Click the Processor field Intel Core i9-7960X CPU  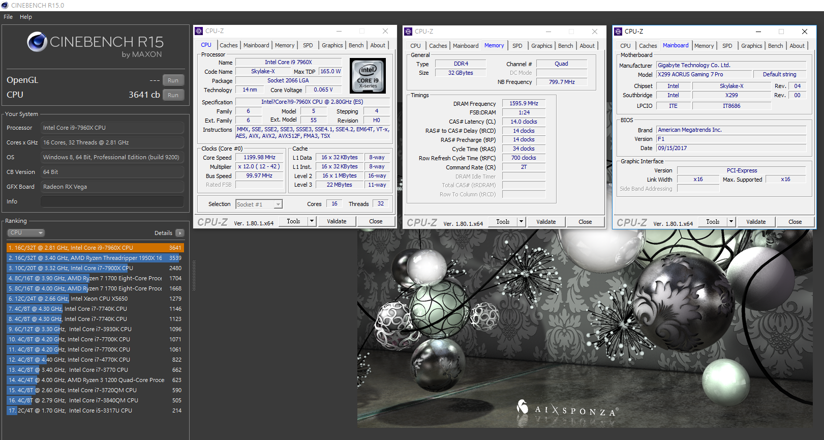112,128
